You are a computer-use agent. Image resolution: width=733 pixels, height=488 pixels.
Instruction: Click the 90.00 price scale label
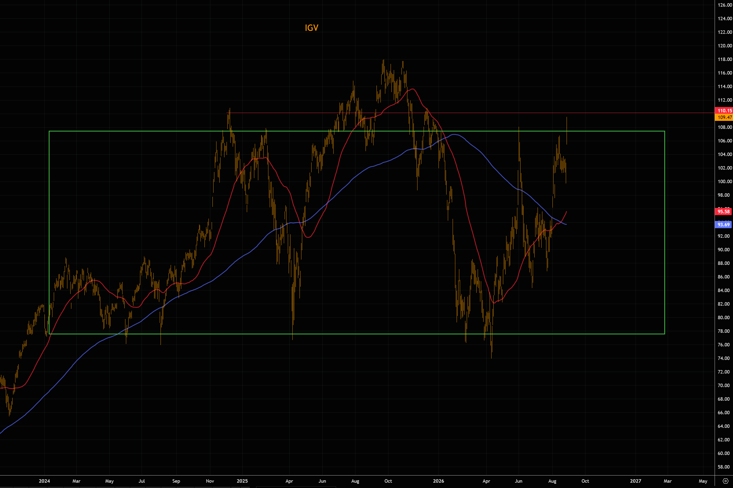(724, 250)
